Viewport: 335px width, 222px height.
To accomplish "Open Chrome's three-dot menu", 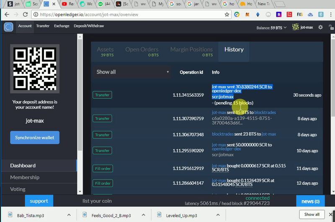I will click(x=331, y=15).
